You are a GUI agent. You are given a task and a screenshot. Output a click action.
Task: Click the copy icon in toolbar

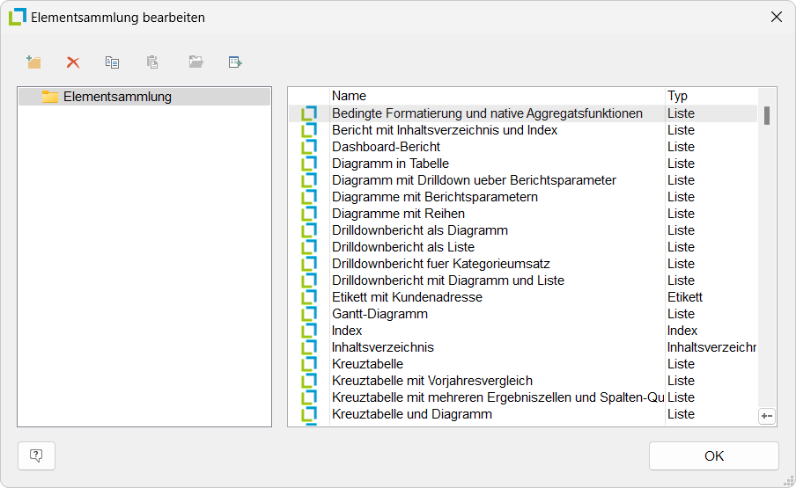[x=112, y=62]
